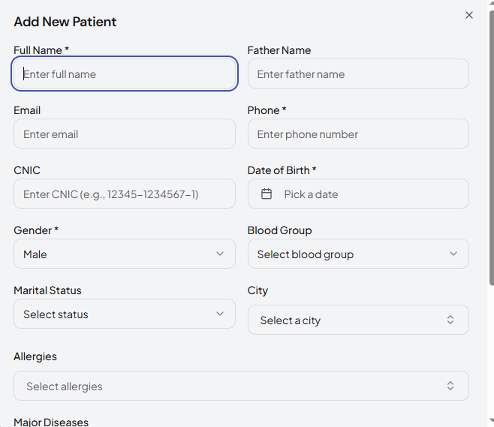Click the calendar icon in Date of Birth
494x427 pixels.
click(x=267, y=194)
